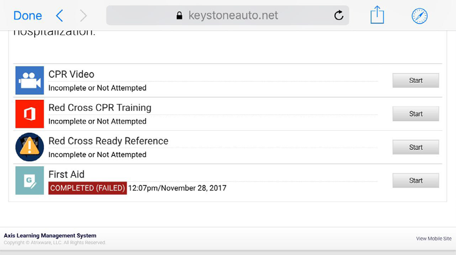Screen dimensions: 456x255
Task: Tap the Red Cross Ready Reference warning icon
Action: (x=30, y=147)
